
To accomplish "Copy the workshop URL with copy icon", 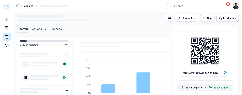I will tap(226, 73).
